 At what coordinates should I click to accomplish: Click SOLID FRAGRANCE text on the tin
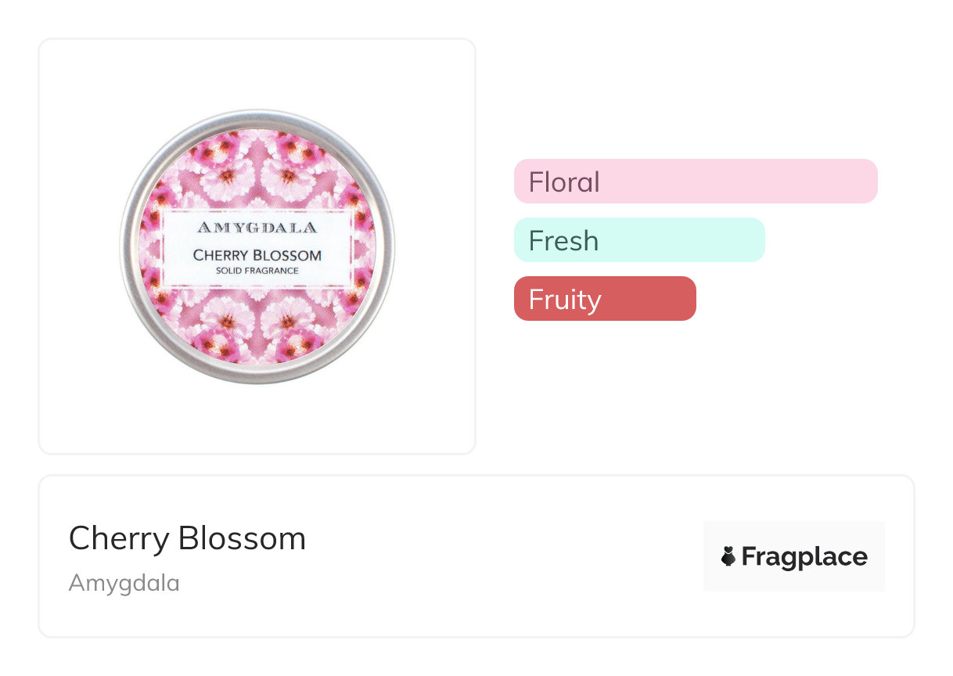[x=257, y=271]
